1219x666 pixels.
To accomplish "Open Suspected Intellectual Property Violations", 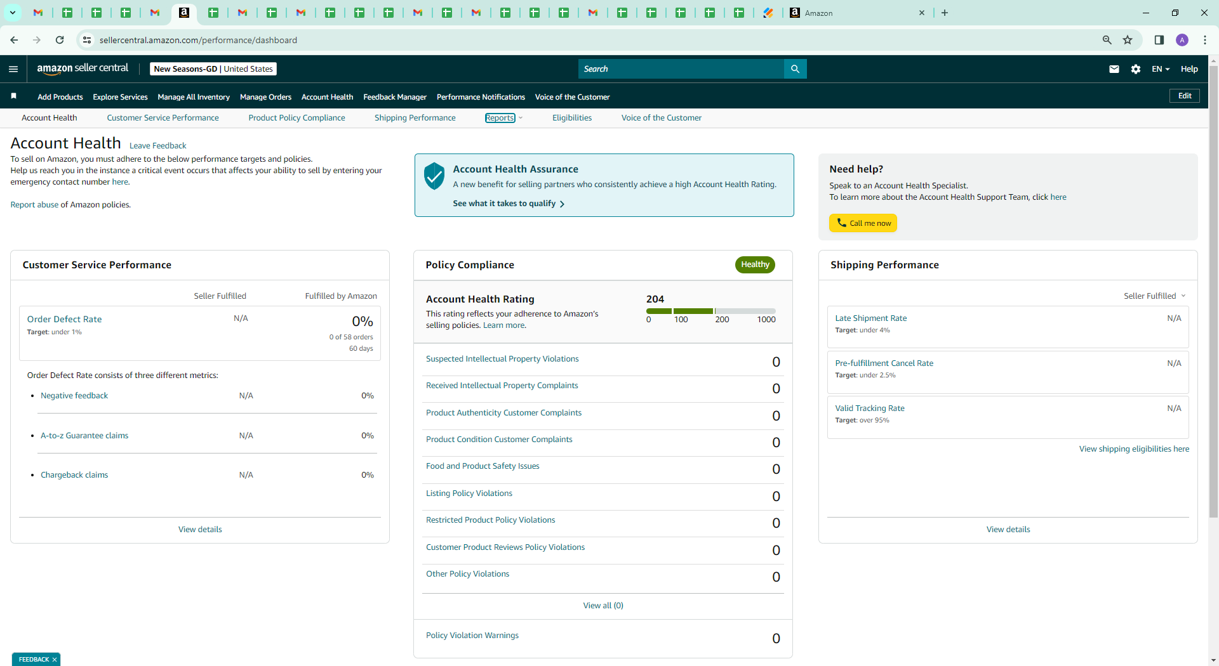I will tap(502, 359).
